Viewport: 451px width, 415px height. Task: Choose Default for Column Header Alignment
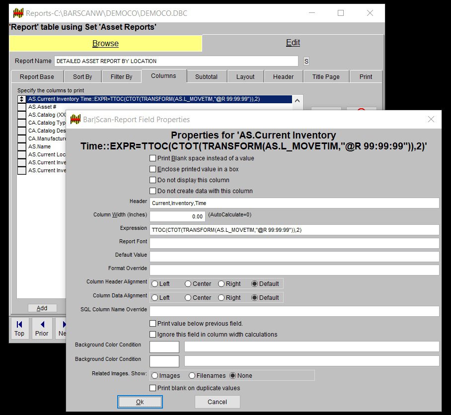tap(265, 283)
